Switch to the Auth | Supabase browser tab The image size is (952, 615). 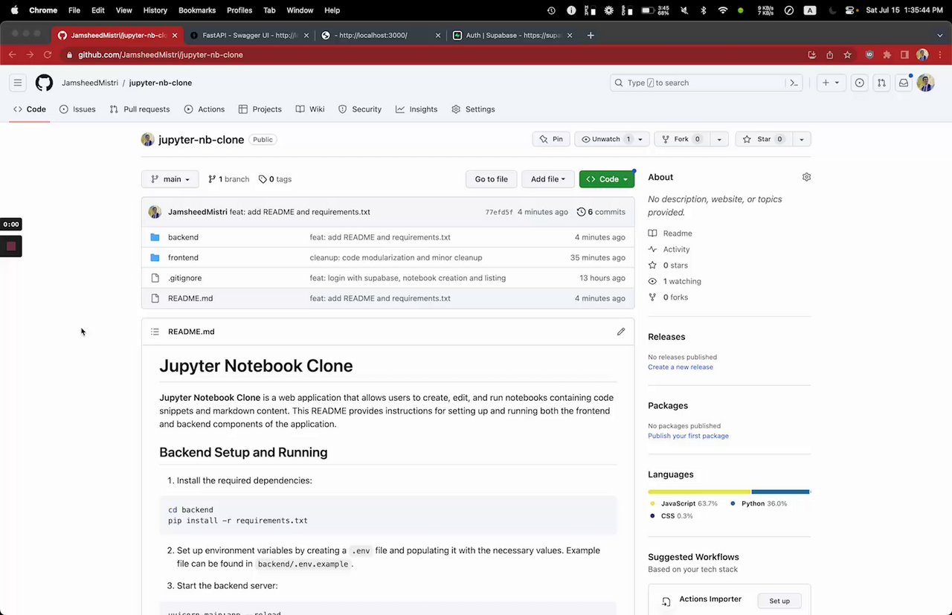[513, 35]
